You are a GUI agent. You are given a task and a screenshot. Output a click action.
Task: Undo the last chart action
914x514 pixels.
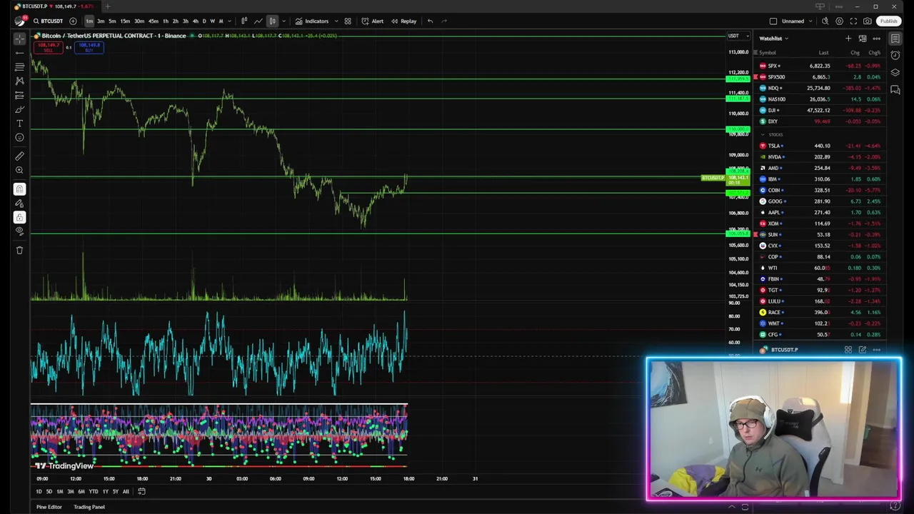click(430, 21)
